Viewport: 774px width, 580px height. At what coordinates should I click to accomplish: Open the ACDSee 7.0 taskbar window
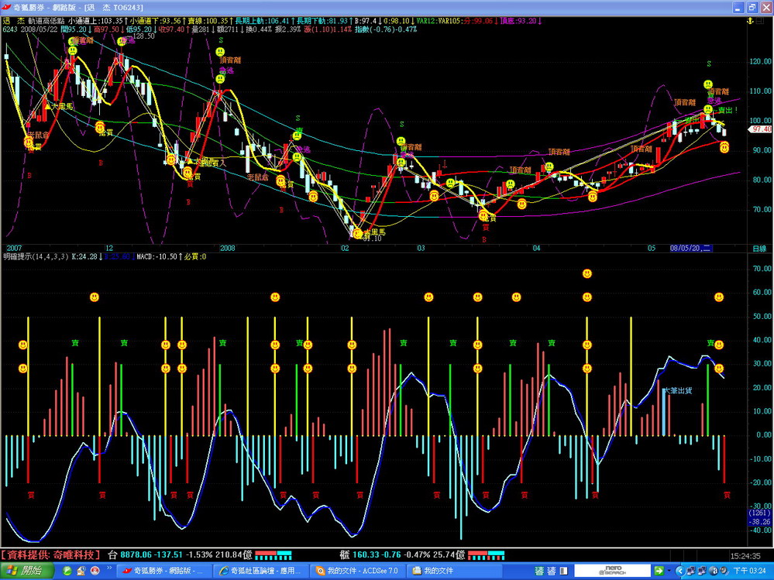[355, 571]
